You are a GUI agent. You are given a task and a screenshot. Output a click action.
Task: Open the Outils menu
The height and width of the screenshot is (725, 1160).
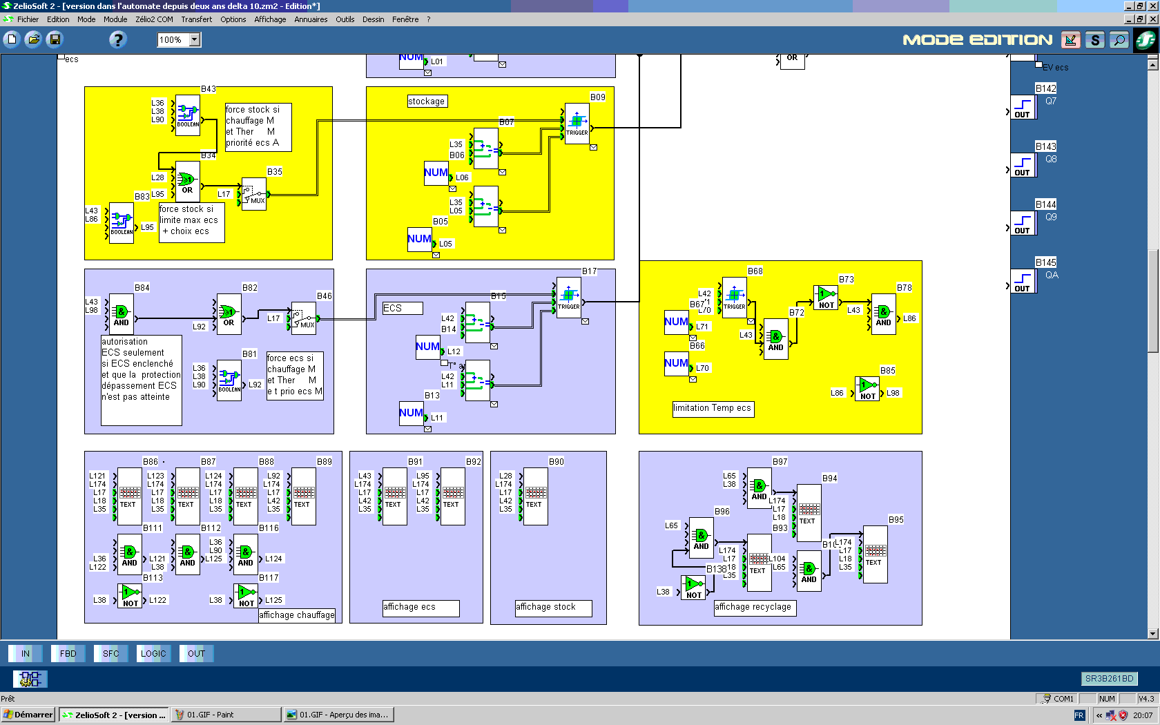click(345, 19)
